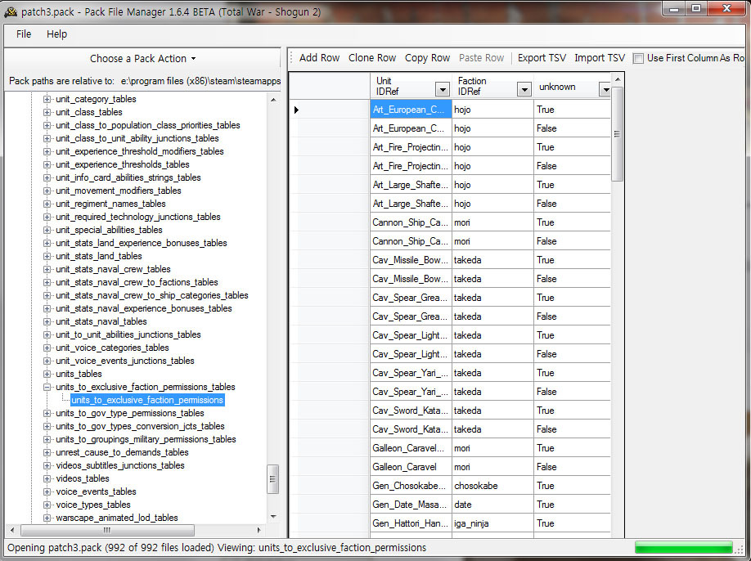
Task: Click the Pack File Manager title bar icon
Action: pos(11,10)
